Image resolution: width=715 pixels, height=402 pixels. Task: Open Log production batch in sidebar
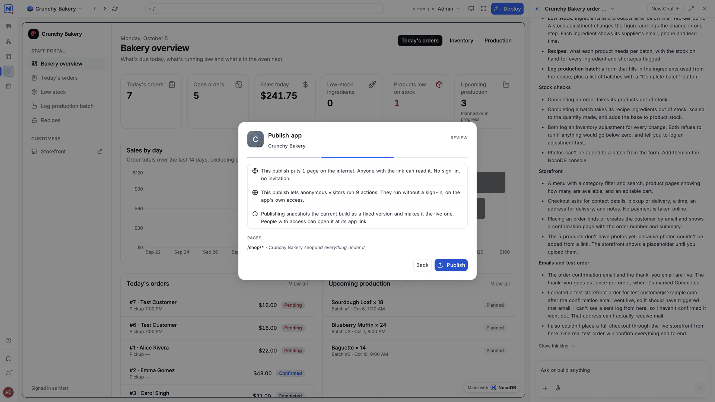click(x=67, y=106)
